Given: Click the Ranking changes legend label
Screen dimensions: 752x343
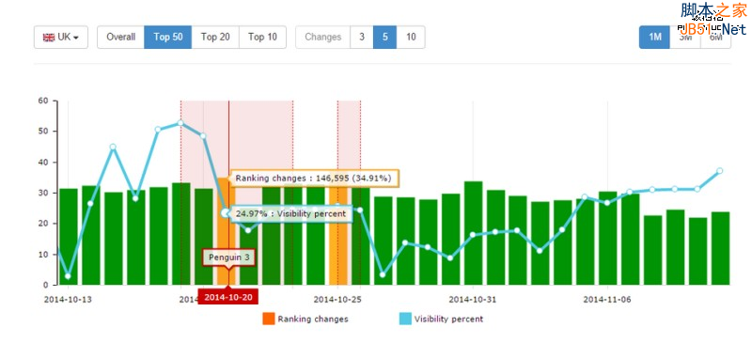Looking at the screenshot, I should coord(313,319).
